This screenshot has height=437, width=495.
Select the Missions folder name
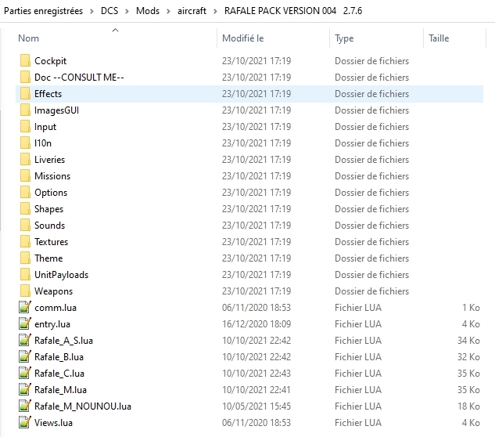point(52,175)
